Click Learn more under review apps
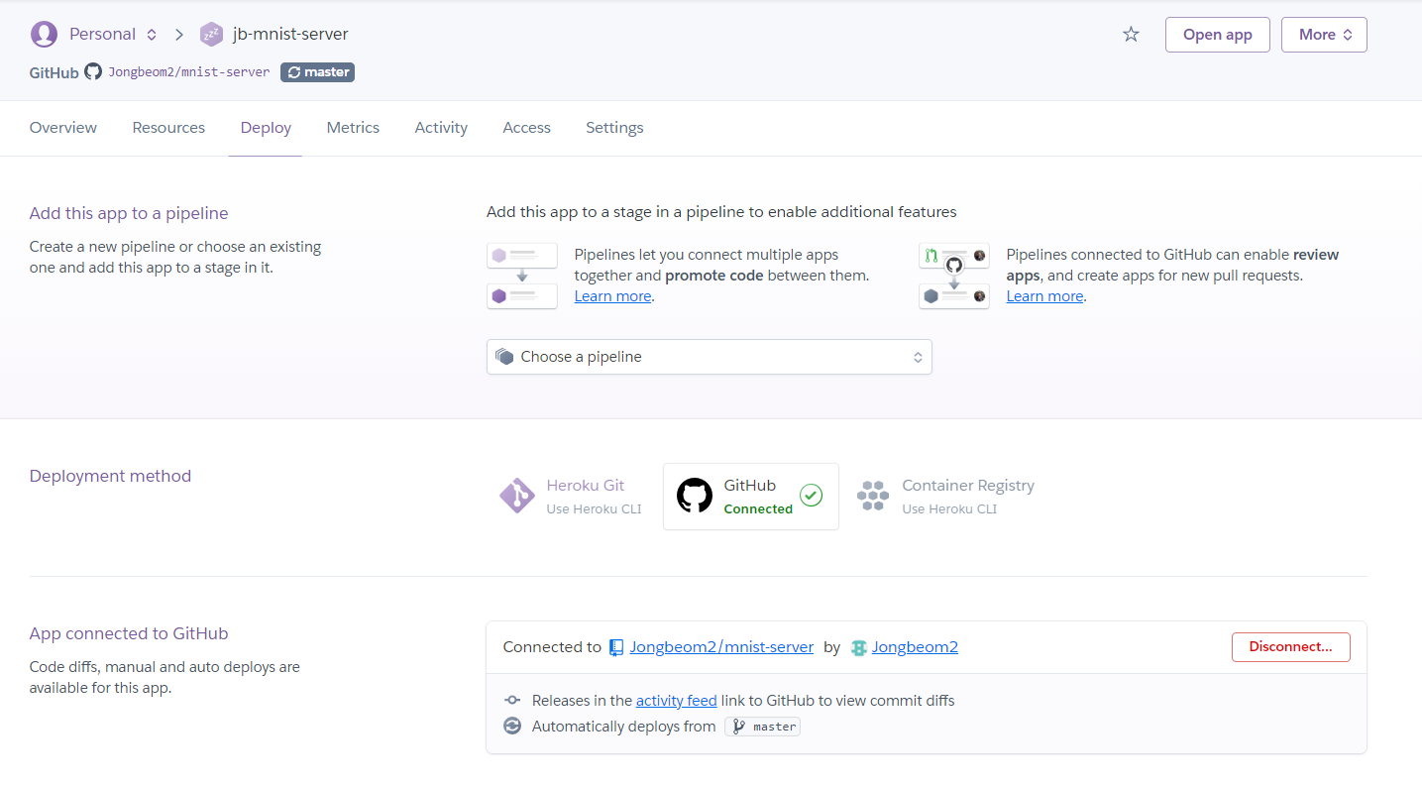 click(x=1045, y=296)
